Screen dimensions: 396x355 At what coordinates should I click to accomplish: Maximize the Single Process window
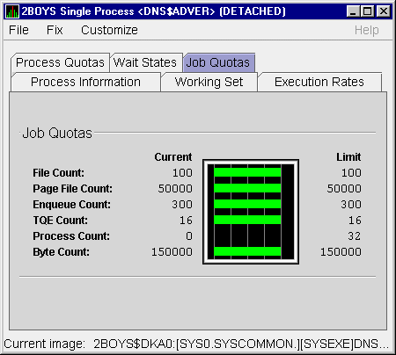pos(368,11)
